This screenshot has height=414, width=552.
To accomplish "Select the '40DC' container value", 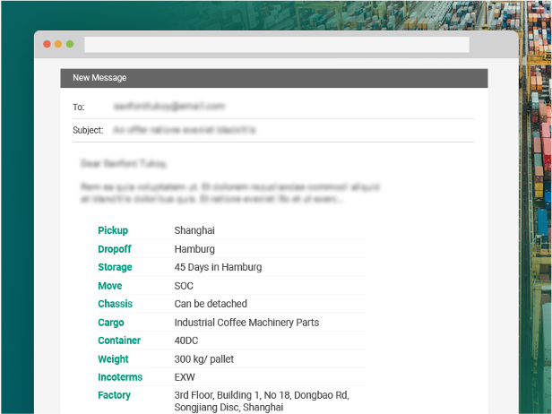I will 186,341.
